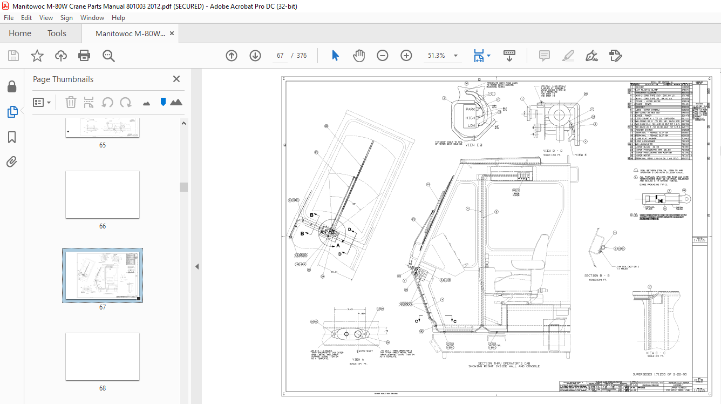
Task: Rotate pages clockwise
Action: coord(126,102)
